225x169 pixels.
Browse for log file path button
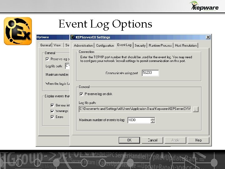pos(196,109)
